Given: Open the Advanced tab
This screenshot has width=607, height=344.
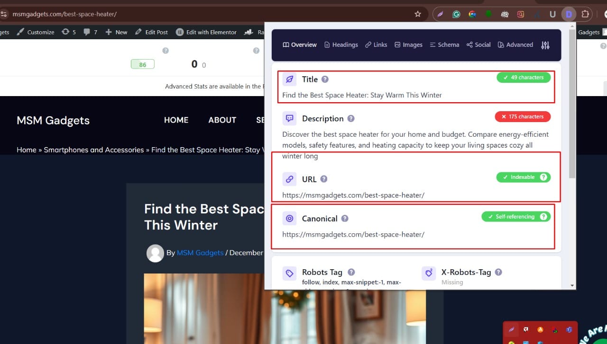Looking at the screenshot, I should (515, 45).
